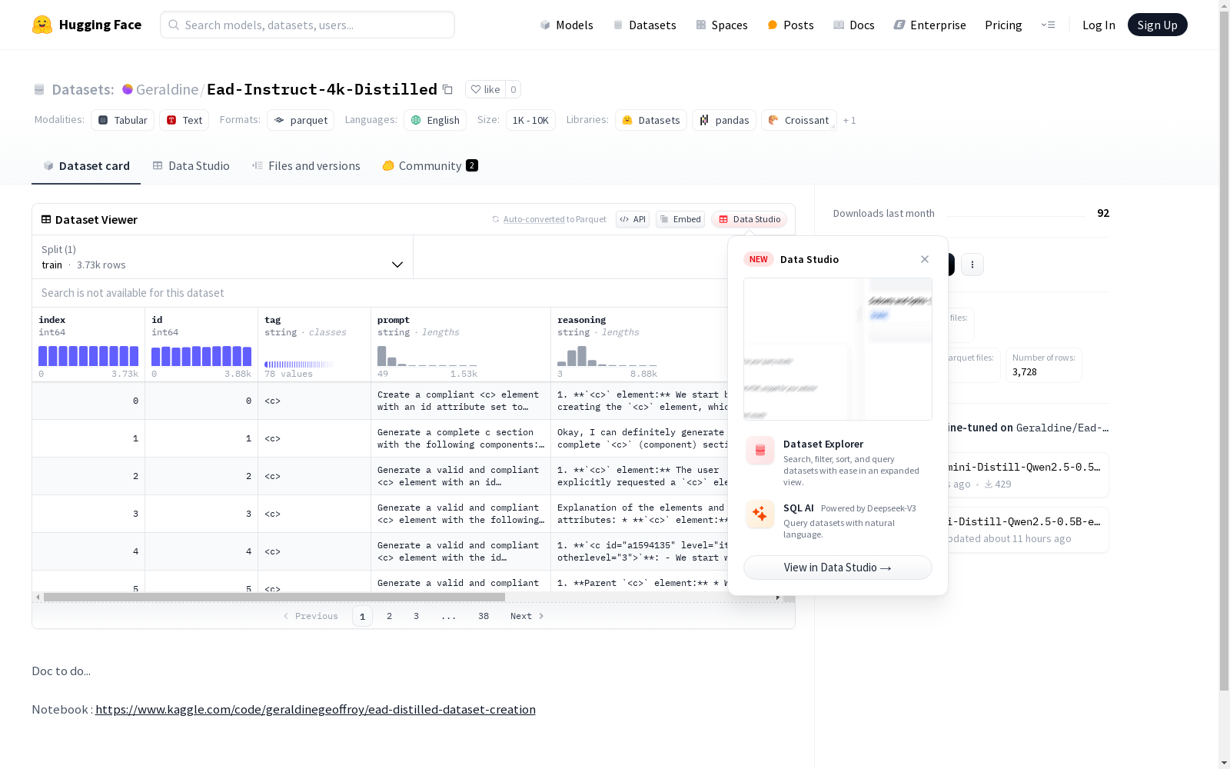This screenshot has height=769, width=1230.
Task: Go to page 3 of the dataset
Action: (417, 616)
